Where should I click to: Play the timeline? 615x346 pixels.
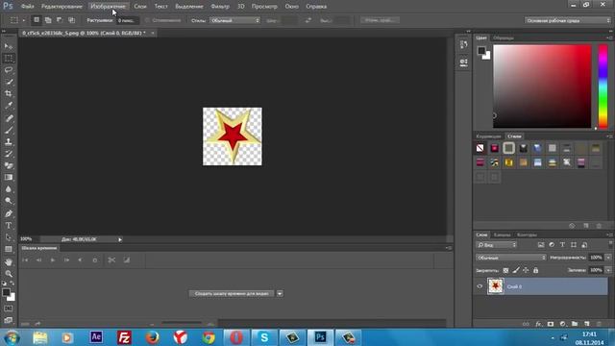53,259
